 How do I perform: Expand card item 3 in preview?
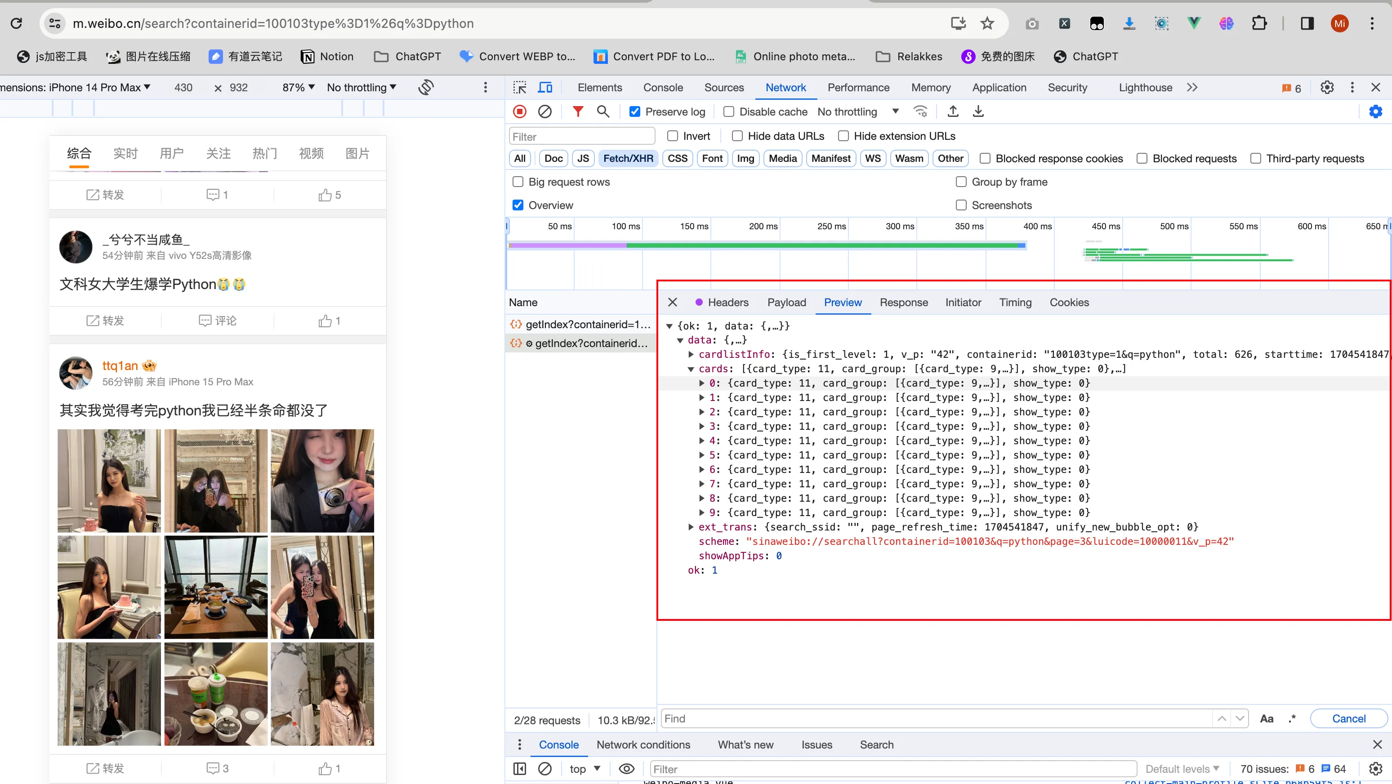(701, 426)
